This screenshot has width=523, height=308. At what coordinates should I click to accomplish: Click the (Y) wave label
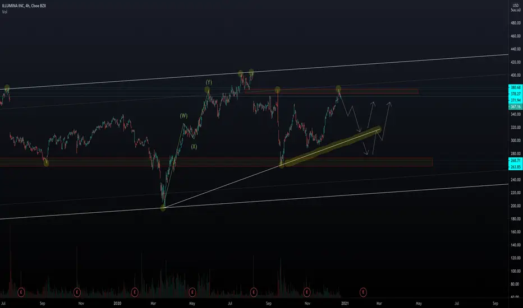click(x=209, y=82)
